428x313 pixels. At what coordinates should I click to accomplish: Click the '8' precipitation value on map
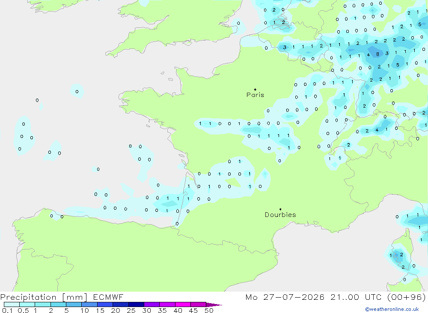(377, 54)
